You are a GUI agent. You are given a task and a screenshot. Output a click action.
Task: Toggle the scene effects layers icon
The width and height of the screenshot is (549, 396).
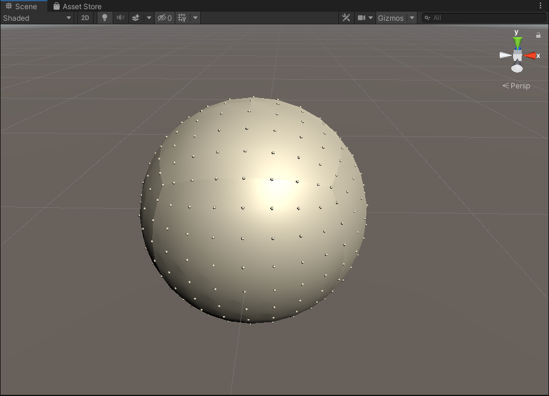pos(135,18)
